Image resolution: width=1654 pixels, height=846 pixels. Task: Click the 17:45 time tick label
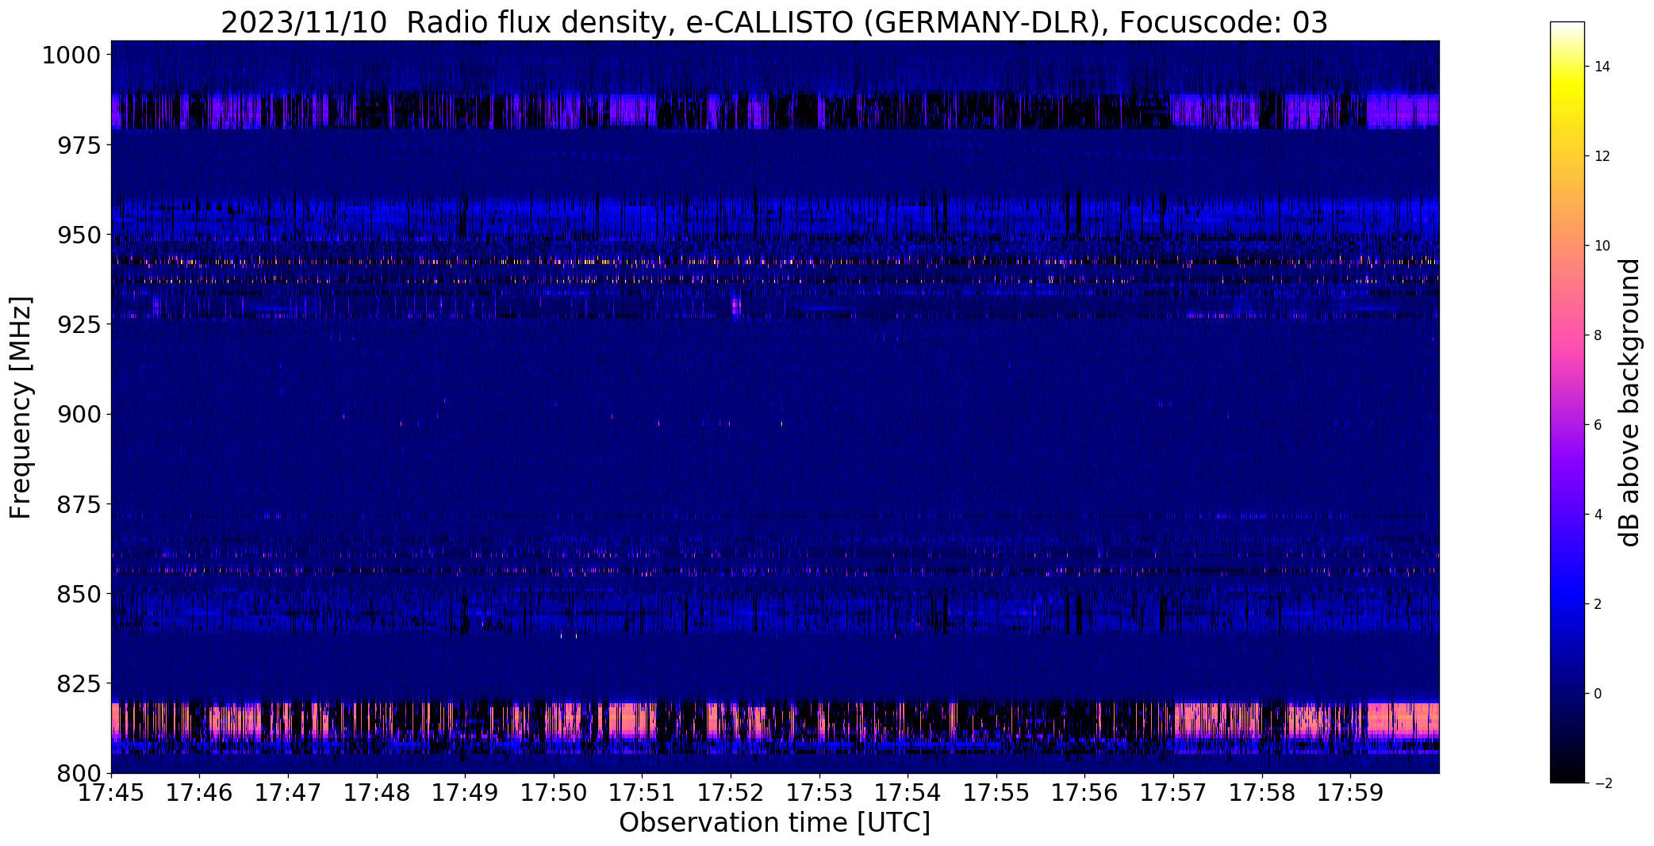(111, 793)
